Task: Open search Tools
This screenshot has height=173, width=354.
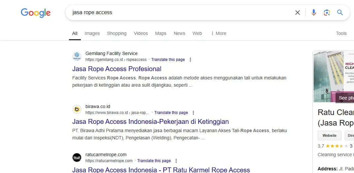Action: point(341,33)
